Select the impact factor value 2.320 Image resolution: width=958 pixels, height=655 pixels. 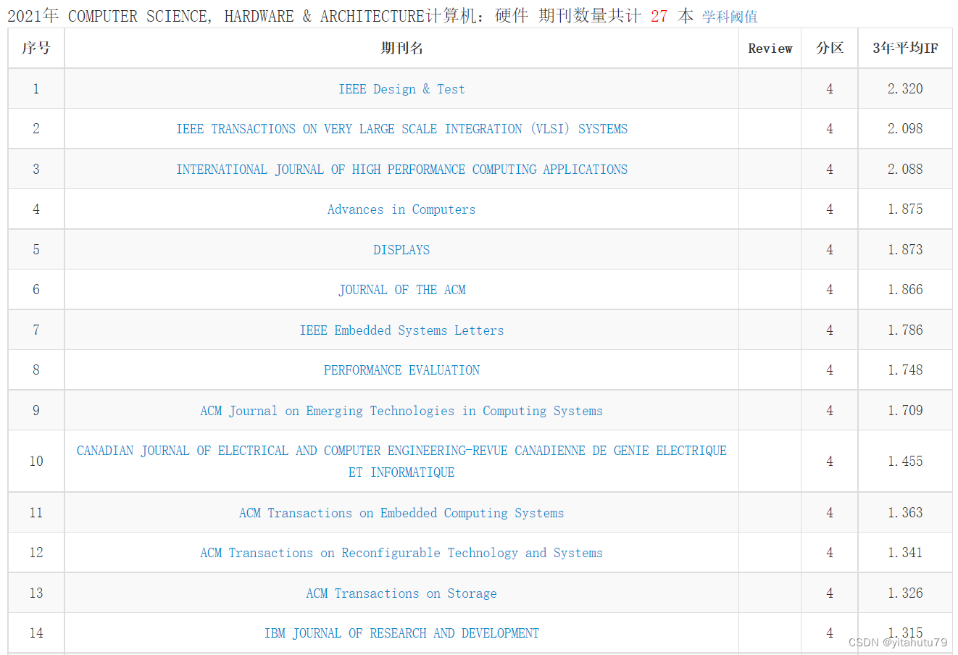tap(905, 89)
